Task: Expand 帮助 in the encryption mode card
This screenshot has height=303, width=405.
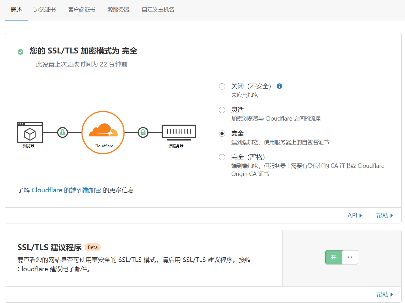Action: pos(385,215)
